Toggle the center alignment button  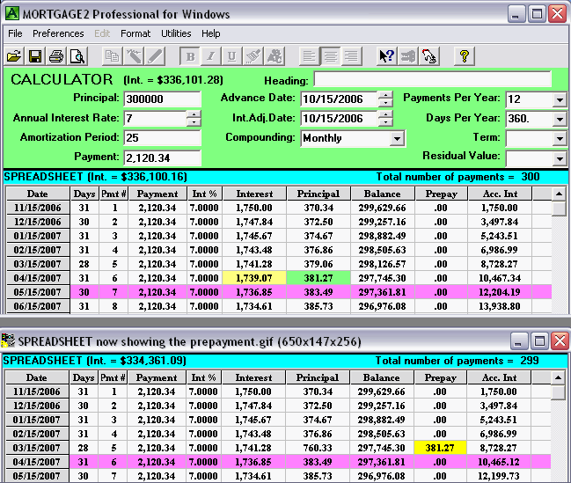click(x=330, y=56)
